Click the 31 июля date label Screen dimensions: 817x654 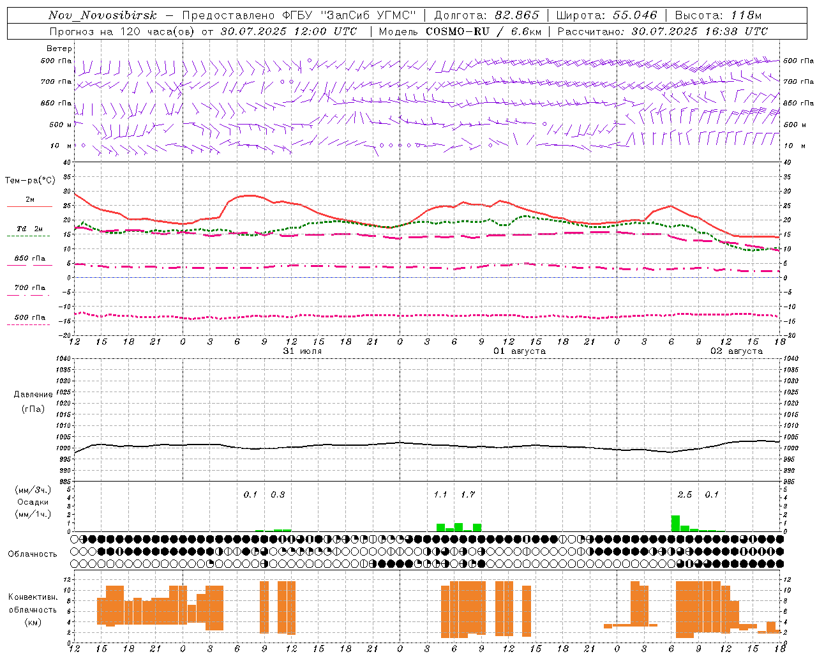click(303, 351)
